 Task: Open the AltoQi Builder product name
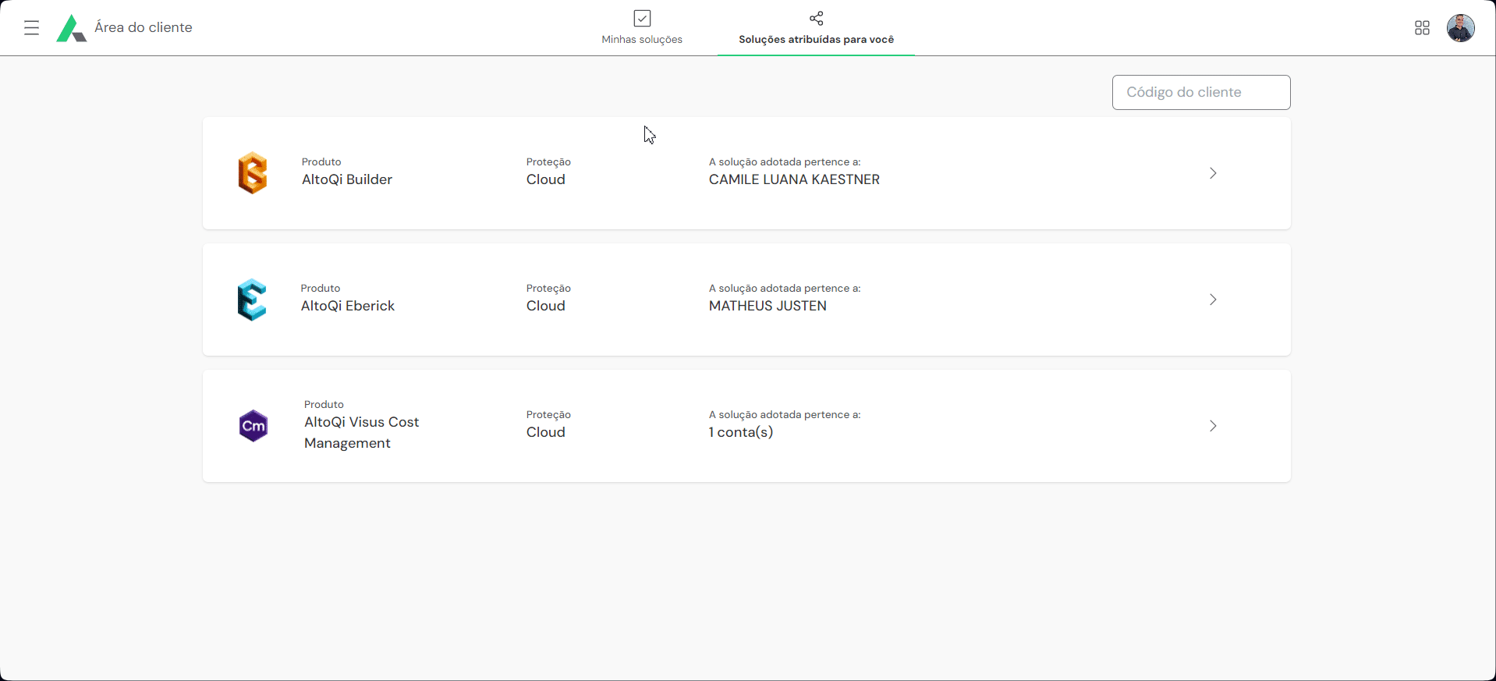coord(347,179)
